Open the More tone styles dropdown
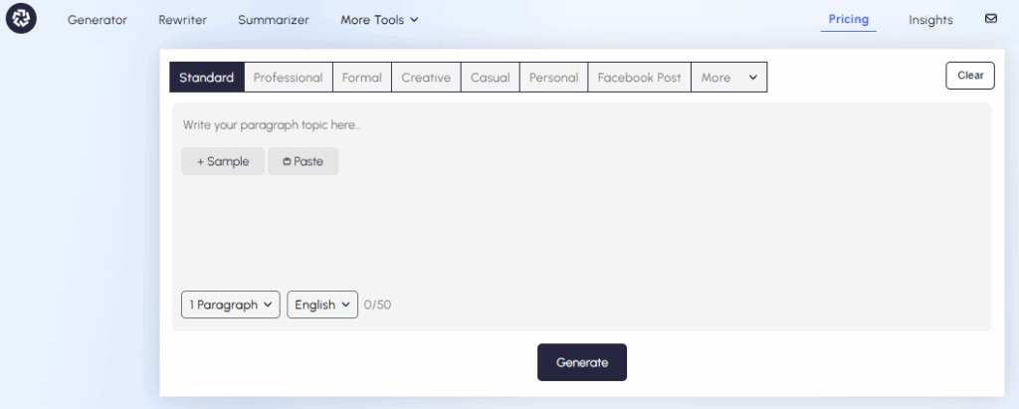The width and height of the screenshot is (1019, 409). (x=728, y=78)
